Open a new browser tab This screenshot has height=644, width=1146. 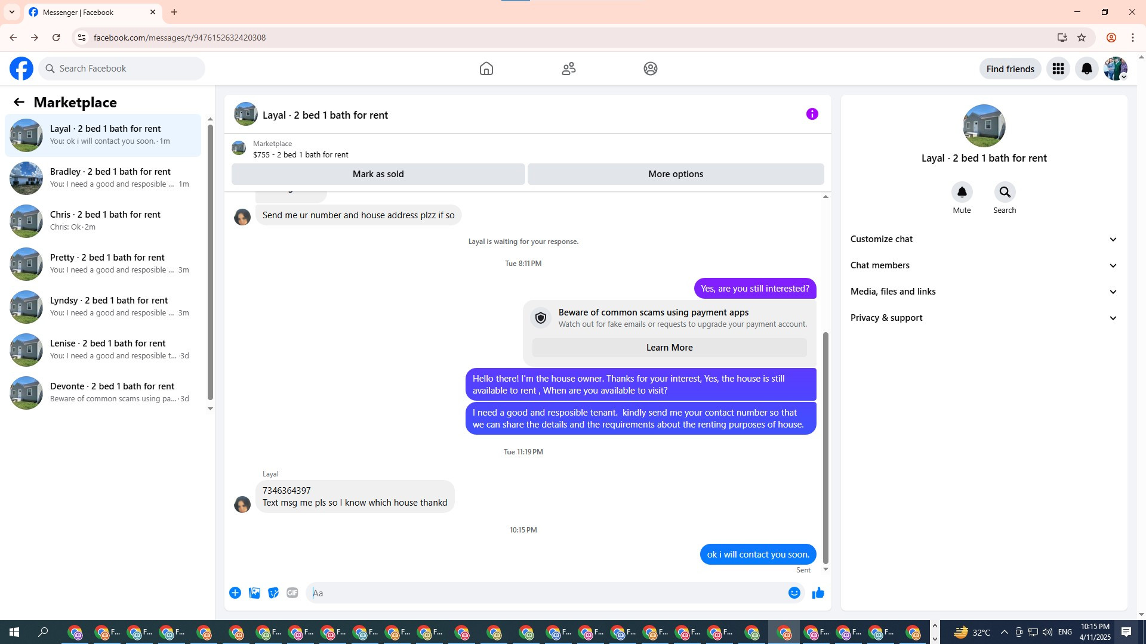click(174, 12)
